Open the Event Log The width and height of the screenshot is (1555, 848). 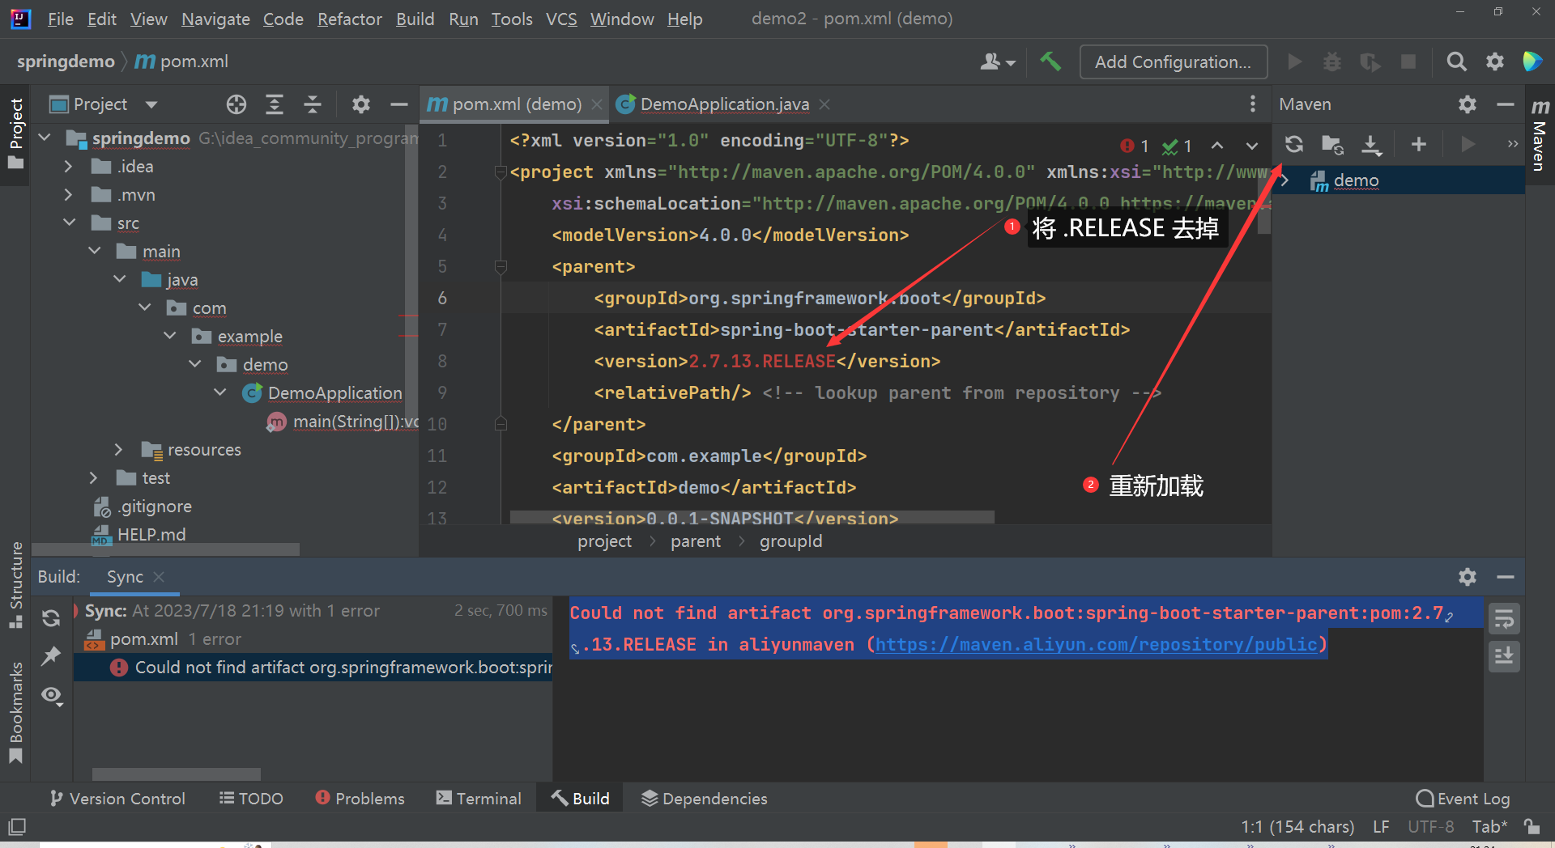(1463, 799)
